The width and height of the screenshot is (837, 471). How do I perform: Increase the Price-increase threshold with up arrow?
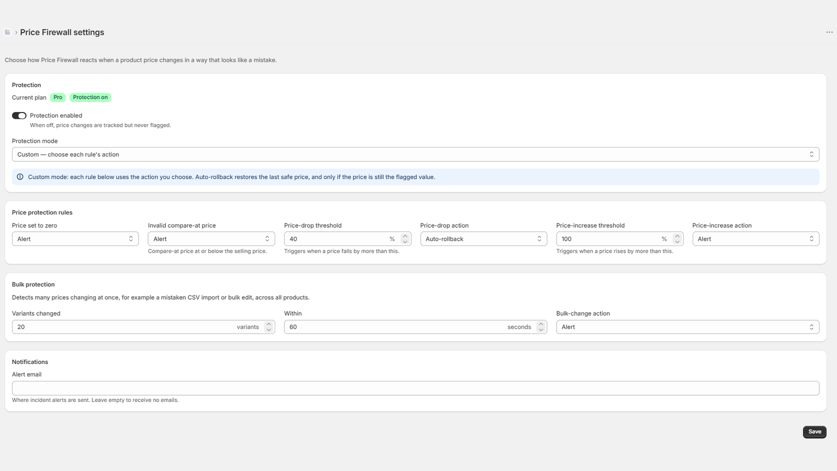pyautogui.click(x=677, y=236)
